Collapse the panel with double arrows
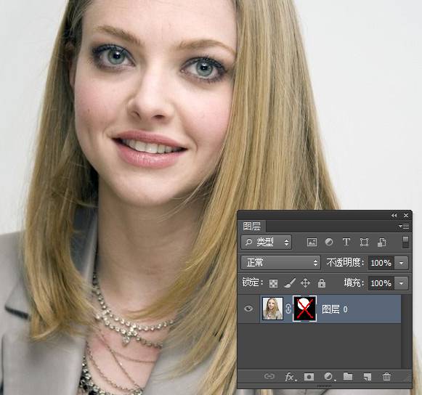Viewport: 422px width, 395px height. [394, 216]
